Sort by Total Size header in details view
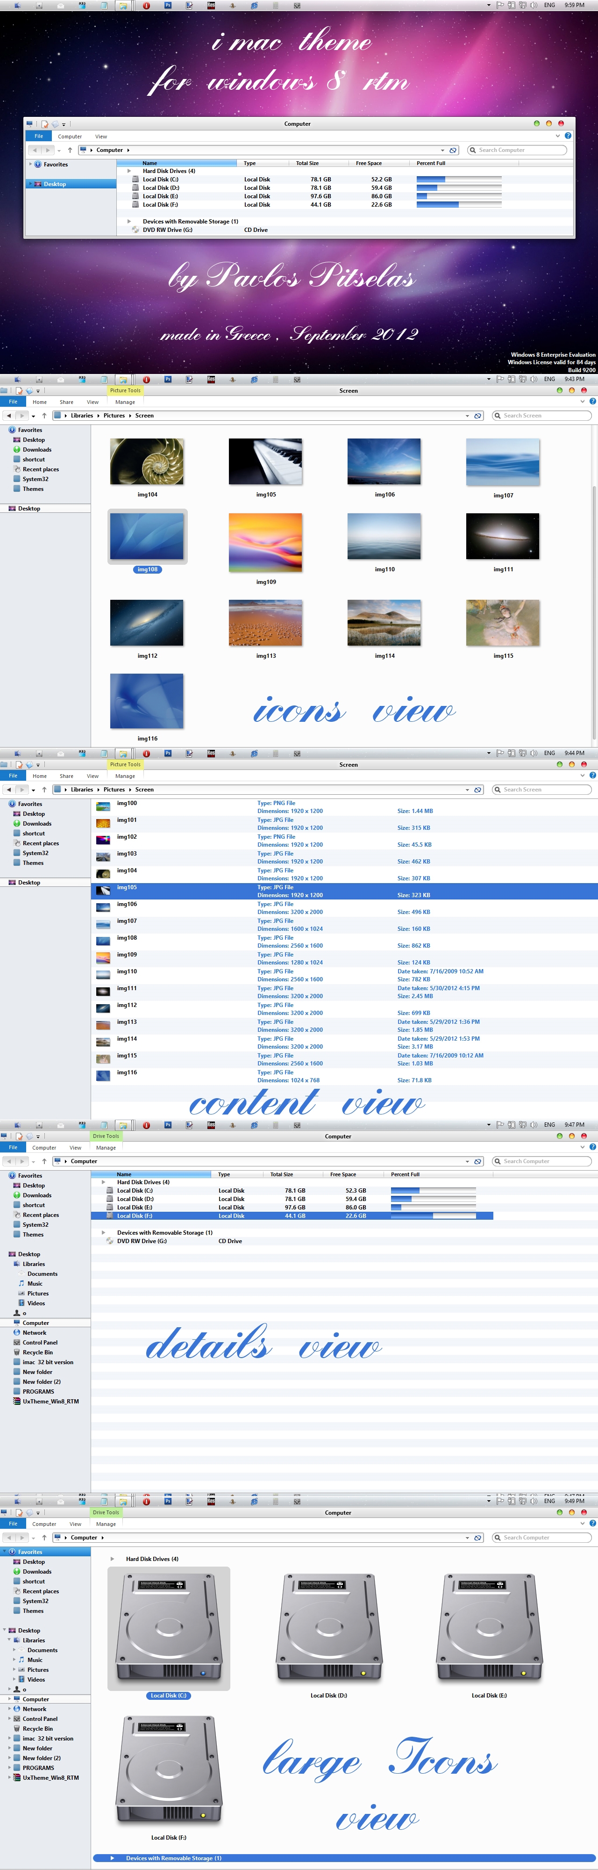Viewport: 598px width, 1870px height. point(282,1174)
